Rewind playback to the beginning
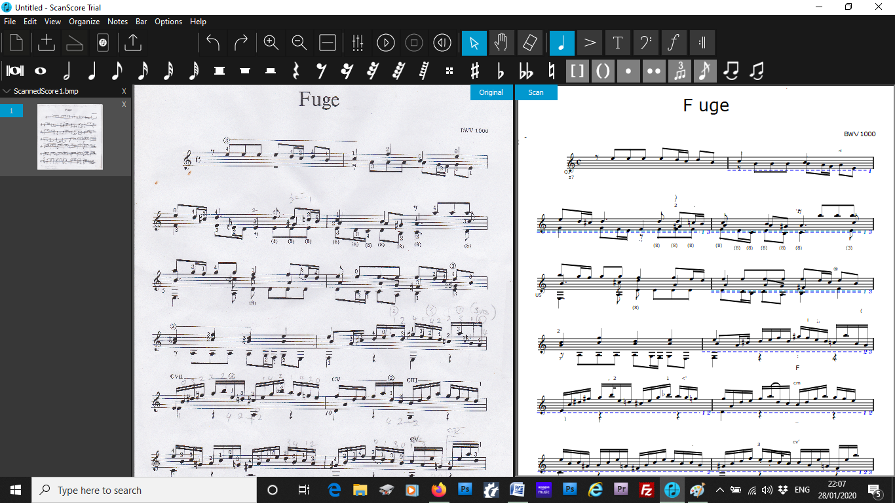This screenshot has width=895, height=503. [442, 43]
